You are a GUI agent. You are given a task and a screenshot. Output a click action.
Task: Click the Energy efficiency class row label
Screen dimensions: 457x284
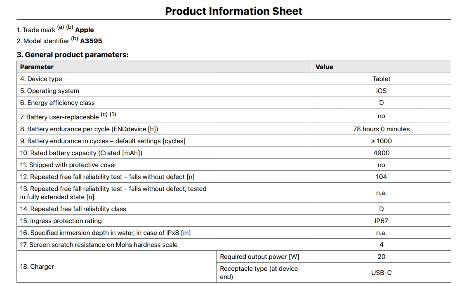pyautogui.click(x=57, y=103)
